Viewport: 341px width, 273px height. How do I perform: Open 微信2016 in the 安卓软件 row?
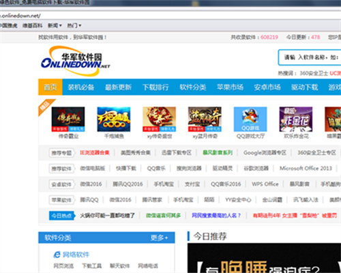tap(91, 184)
